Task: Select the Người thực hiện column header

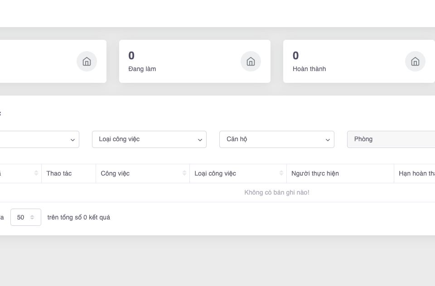Action: coord(315,173)
